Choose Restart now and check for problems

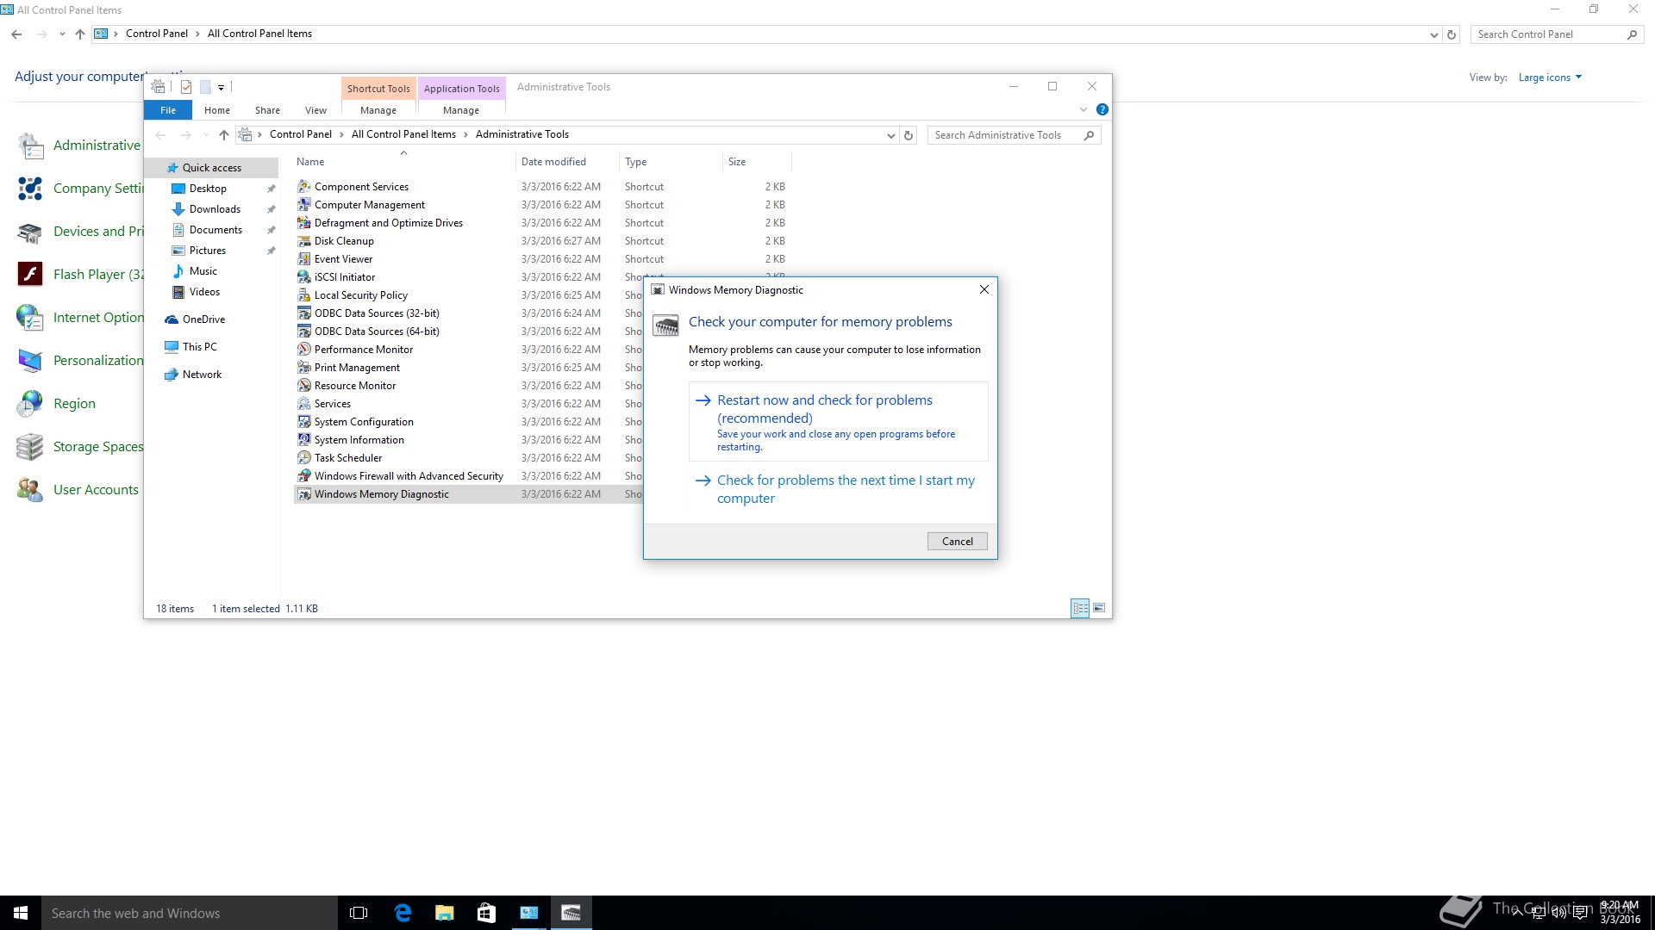[838, 422]
